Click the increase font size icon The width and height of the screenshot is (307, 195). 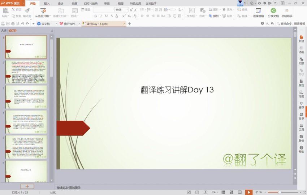point(131,10)
